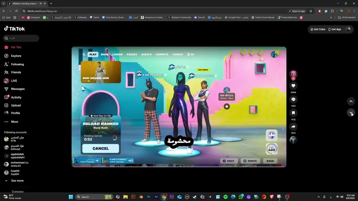This screenshot has width=358, height=201.
Task: Open the Discord bookmark
Action: coord(199,17)
